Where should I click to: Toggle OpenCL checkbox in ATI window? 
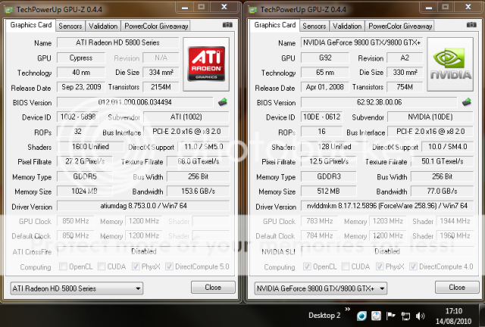[63, 266]
